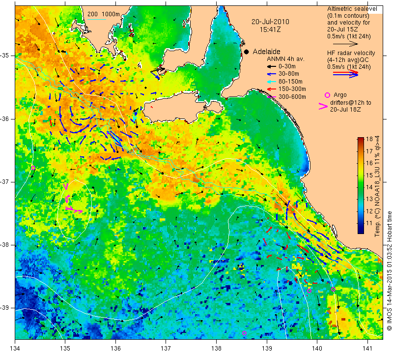Click the magenta drifter chevron legend symbol
Image resolution: width=393 pixels, height=354 pixels.
tap(323, 106)
